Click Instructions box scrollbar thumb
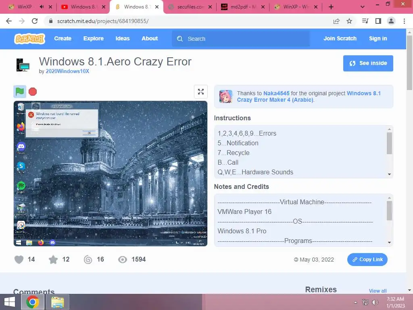Screen dimensions: 413x310 (x=389, y=143)
